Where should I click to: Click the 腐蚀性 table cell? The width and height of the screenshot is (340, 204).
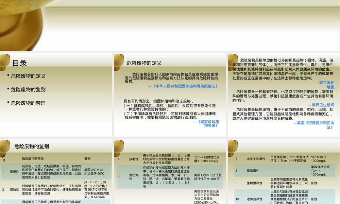click(x=15, y=189)
